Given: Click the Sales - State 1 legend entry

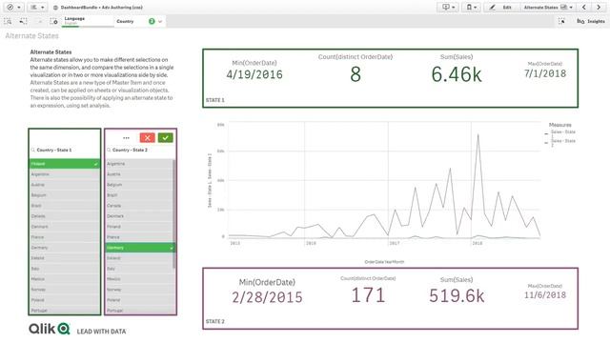Looking at the screenshot, I should [560, 133].
